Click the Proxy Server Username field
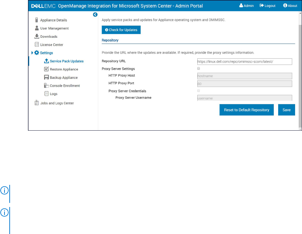The height and width of the screenshot is (234, 302). tap(245, 98)
